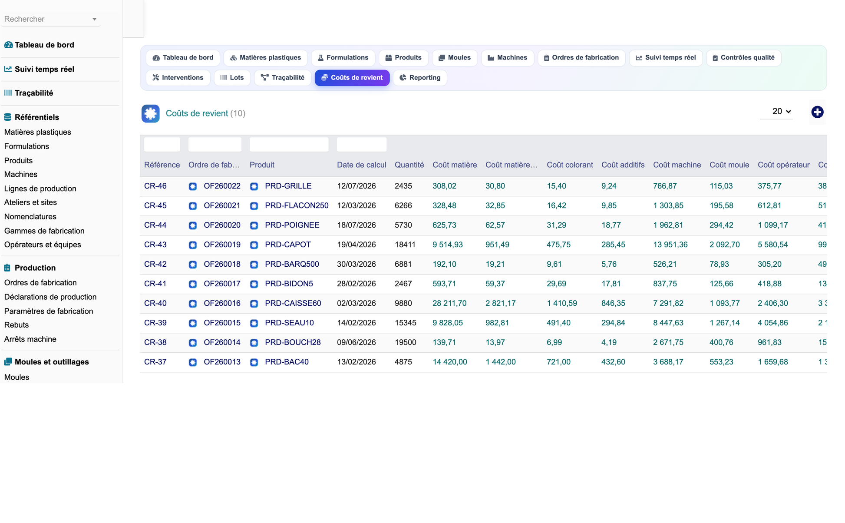This screenshot has width=845, height=523.
Task: Click the Moules et outillages icon
Action: point(8,362)
